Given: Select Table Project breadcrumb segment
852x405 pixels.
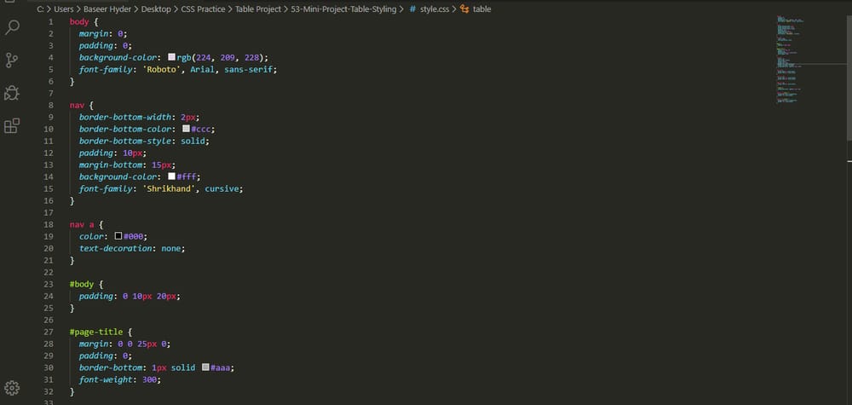Looking at the screenshot, I should pos(258,9).
